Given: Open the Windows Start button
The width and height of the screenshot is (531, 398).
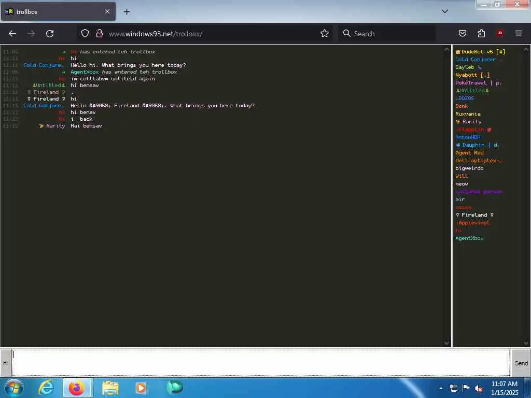Looking at the screenshot, I should tap(14, 388).
